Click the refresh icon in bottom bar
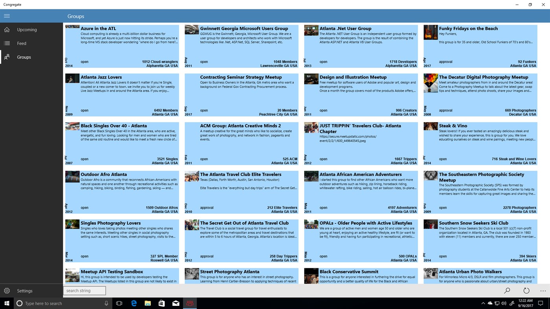 click(x=526, y=291)
